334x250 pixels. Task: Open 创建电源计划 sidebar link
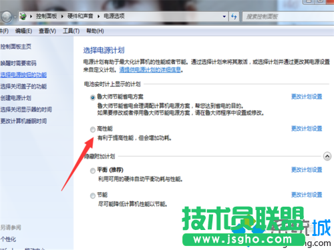[15, 98]
